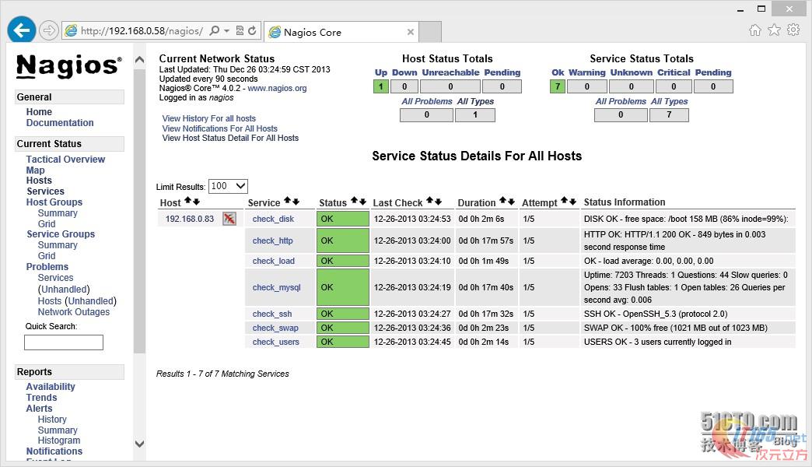Click View Host Status Detail For All Hosts
Image resolution: width=812 pixels, height=467 pixels.
pos(230,138)
